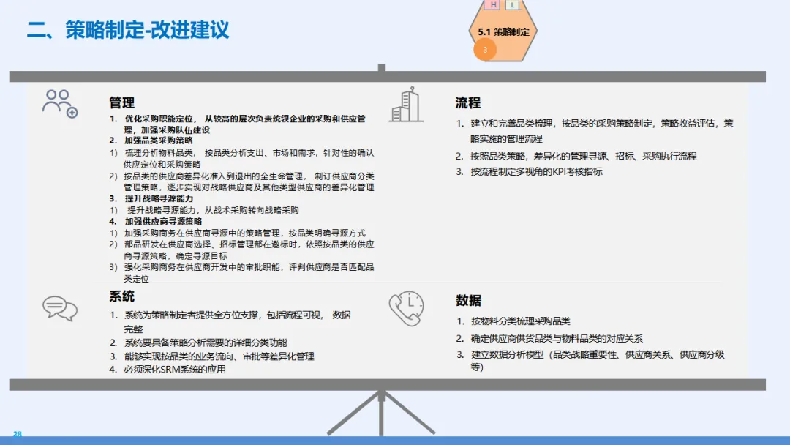Click the building icon beside 流程
The width and height of the screenshot is (790, 445).
tap(406, 105)
